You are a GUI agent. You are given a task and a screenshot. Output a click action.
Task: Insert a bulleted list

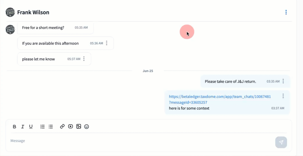[x=51, y=127]
